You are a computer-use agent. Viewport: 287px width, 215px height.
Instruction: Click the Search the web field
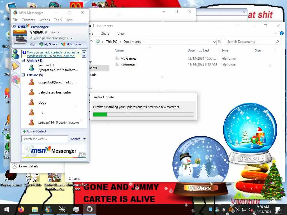(x=45, y=139)
